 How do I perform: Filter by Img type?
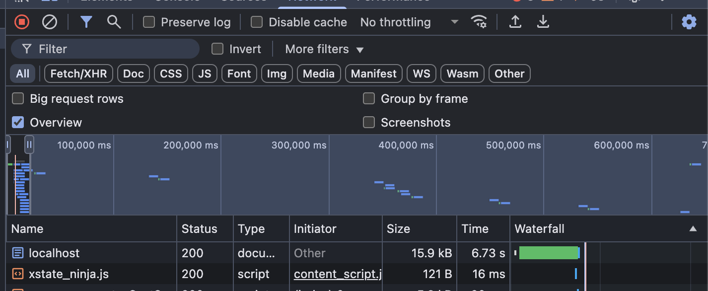click(277, 74)
